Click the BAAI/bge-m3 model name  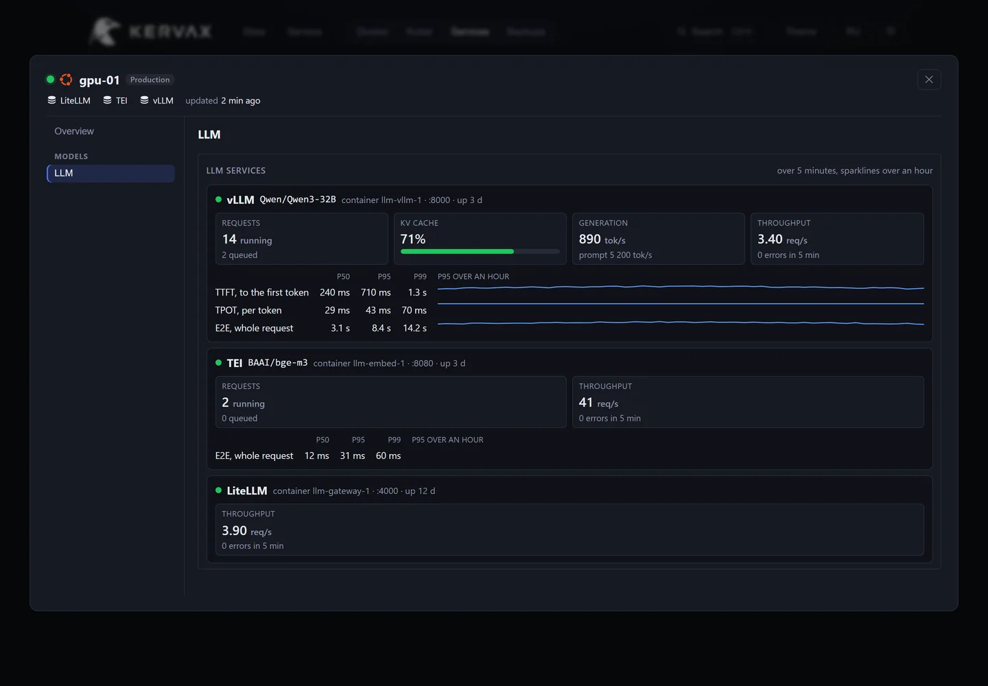click(278, 363)
